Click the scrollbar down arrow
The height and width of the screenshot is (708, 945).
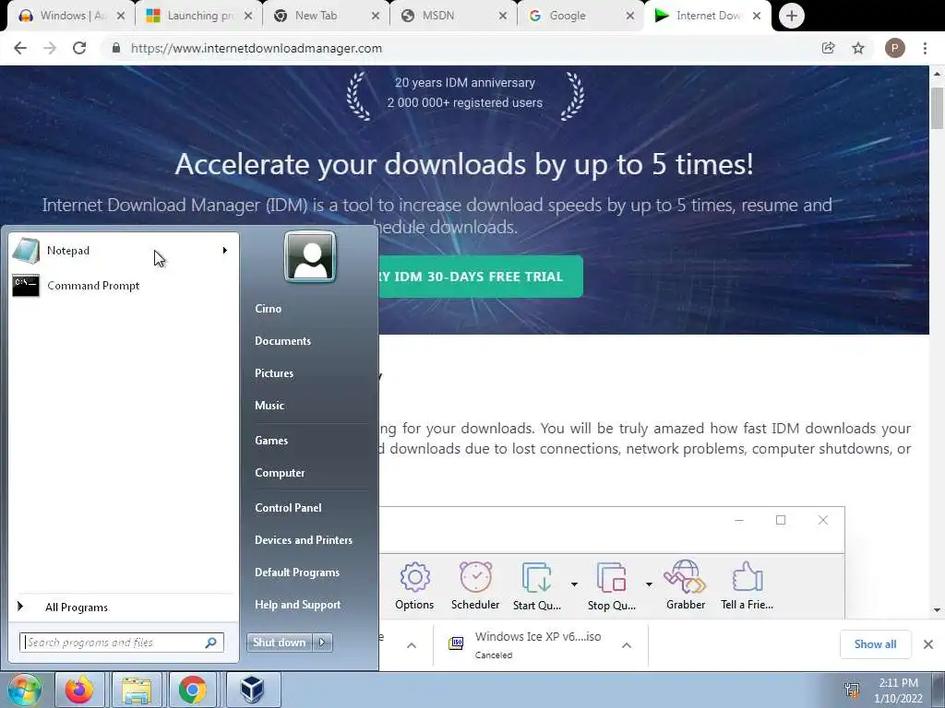click(x=937, y=610)
